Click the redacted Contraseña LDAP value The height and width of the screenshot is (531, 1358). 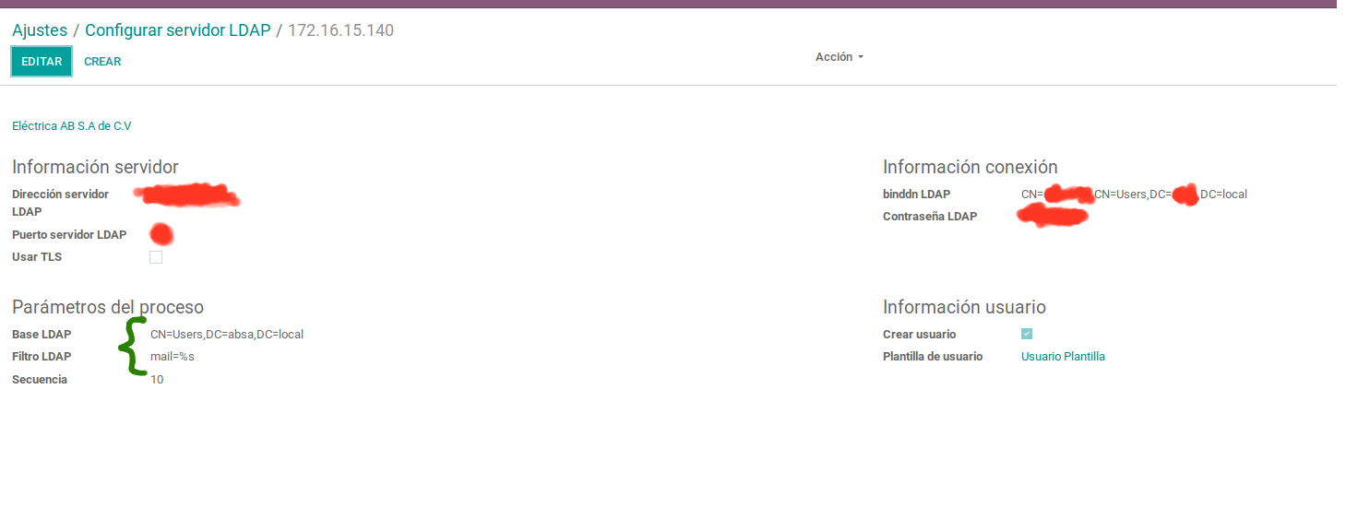click(1052, 217)
